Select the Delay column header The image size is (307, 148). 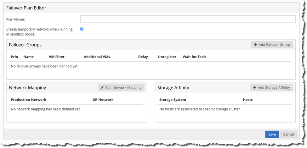(143, 57)
